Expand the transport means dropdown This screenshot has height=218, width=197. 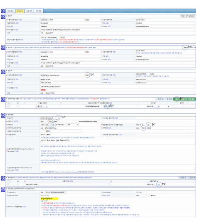(50, 118)
